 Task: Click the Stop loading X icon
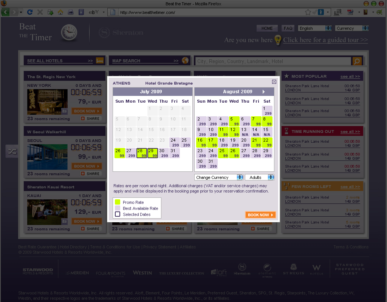40,12
